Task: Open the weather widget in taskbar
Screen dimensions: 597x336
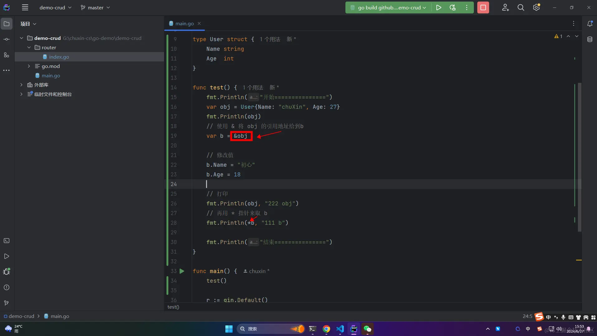Action: [x=14, y=329]
